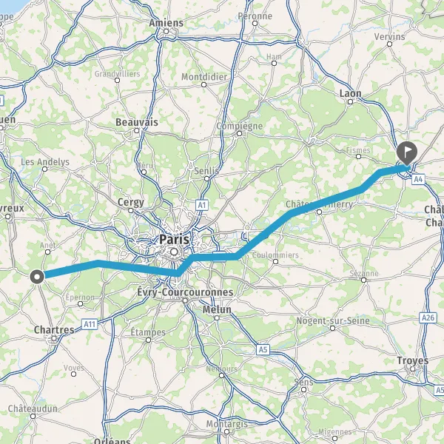The width and height of the screenshot is (444, 444).
Task: Click the Montargis town label
Action: pyautogui.click(x=227, y=424)
